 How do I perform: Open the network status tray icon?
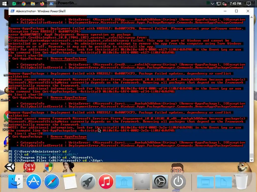click(x=218, y=4)
